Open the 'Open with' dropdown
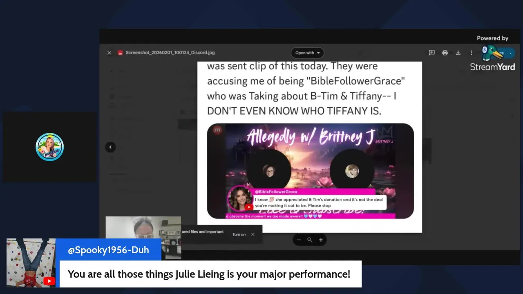 [307, 53]
